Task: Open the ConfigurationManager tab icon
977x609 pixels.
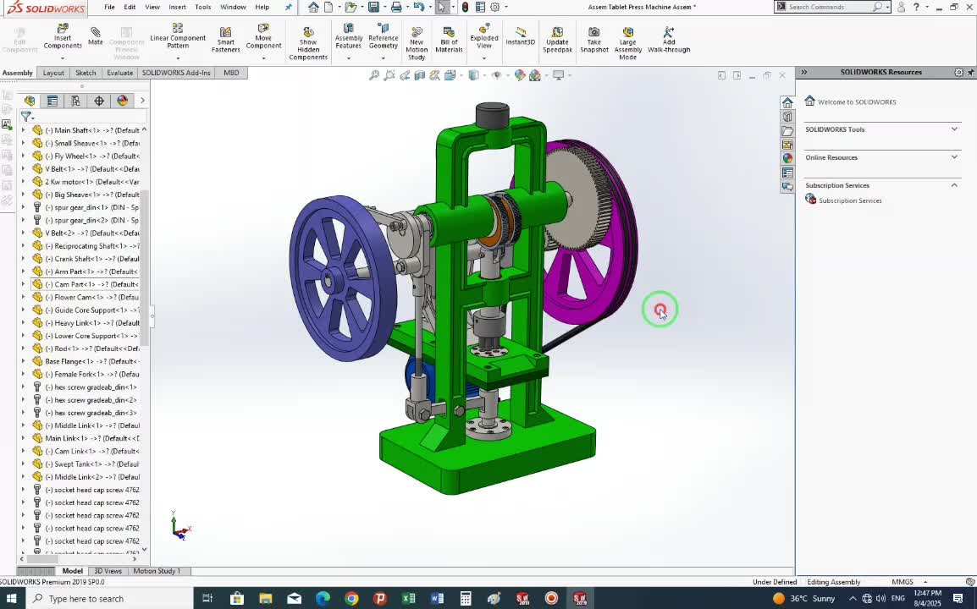Action: point(75,101)
